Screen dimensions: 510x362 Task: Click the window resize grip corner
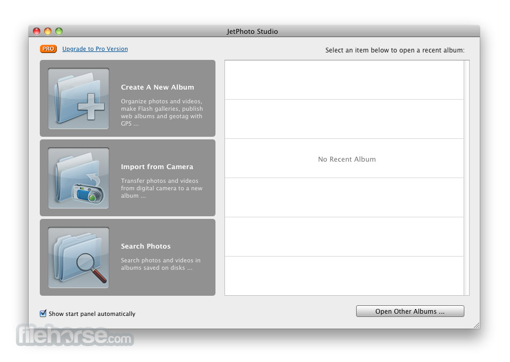tap(477, 325)
